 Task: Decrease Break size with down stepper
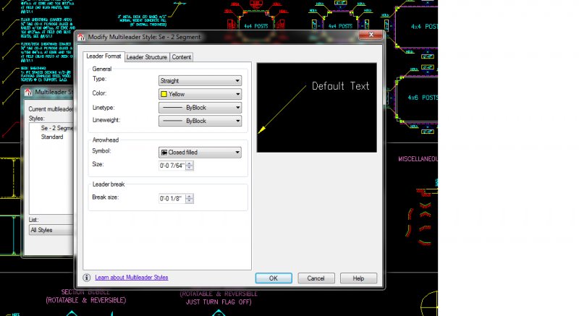click(x=190, y=201)
